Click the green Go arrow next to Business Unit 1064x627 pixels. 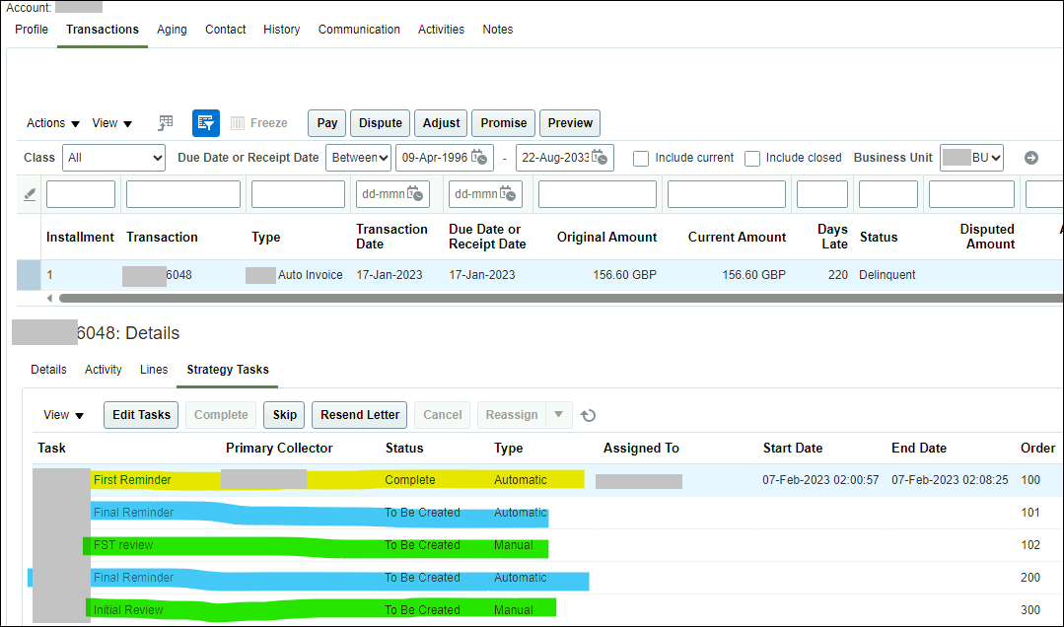coord(1029,157)
